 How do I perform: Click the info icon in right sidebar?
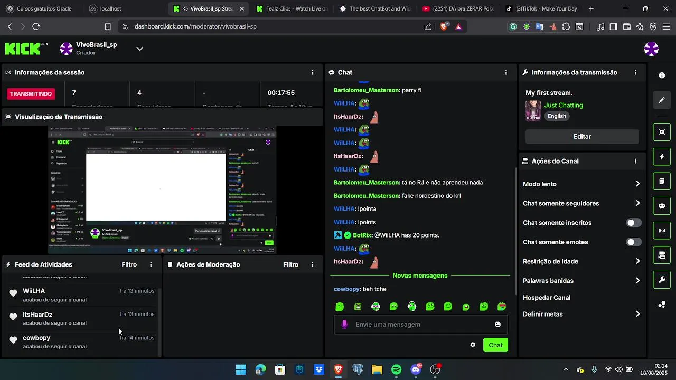[x=662, y=75]
